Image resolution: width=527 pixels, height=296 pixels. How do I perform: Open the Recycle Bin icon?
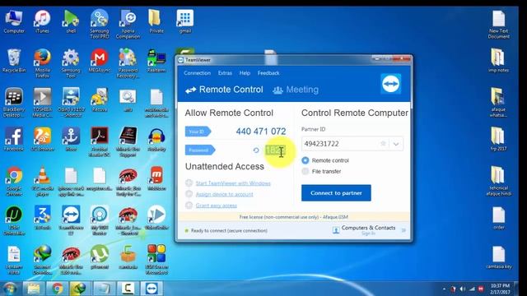tap(14, 61)
